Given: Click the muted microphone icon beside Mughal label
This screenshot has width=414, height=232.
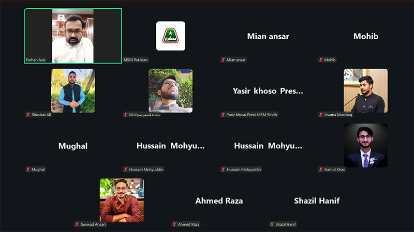Looking at the screenshot, I should [x=28, y=169].
